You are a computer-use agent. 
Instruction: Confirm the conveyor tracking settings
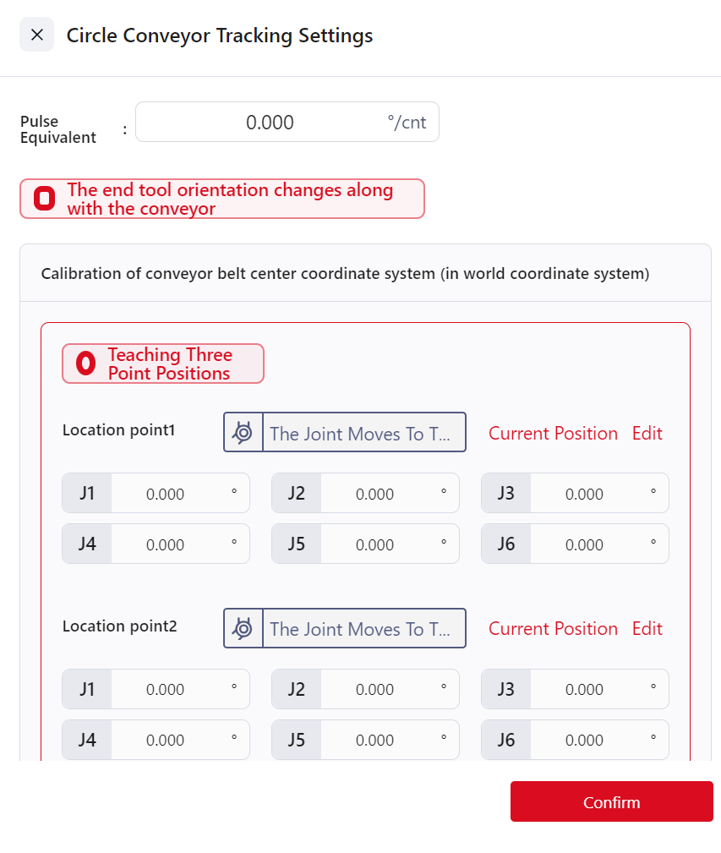[x=611, y=801]
